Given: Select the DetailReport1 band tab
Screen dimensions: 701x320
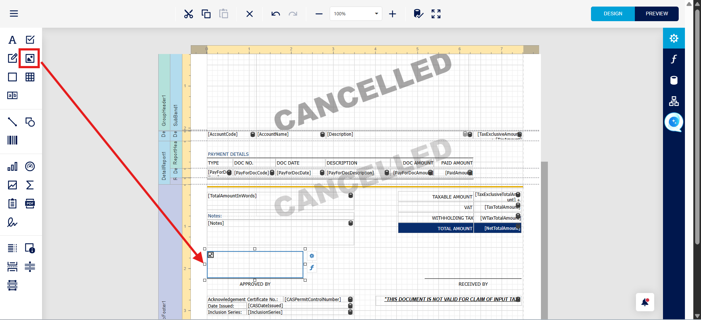Looking at the screenshot, I should [164, 163].
